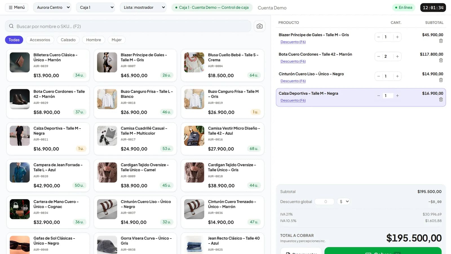Add Camisa Cuadrillé Casual product thumbnail

(107, 136)
